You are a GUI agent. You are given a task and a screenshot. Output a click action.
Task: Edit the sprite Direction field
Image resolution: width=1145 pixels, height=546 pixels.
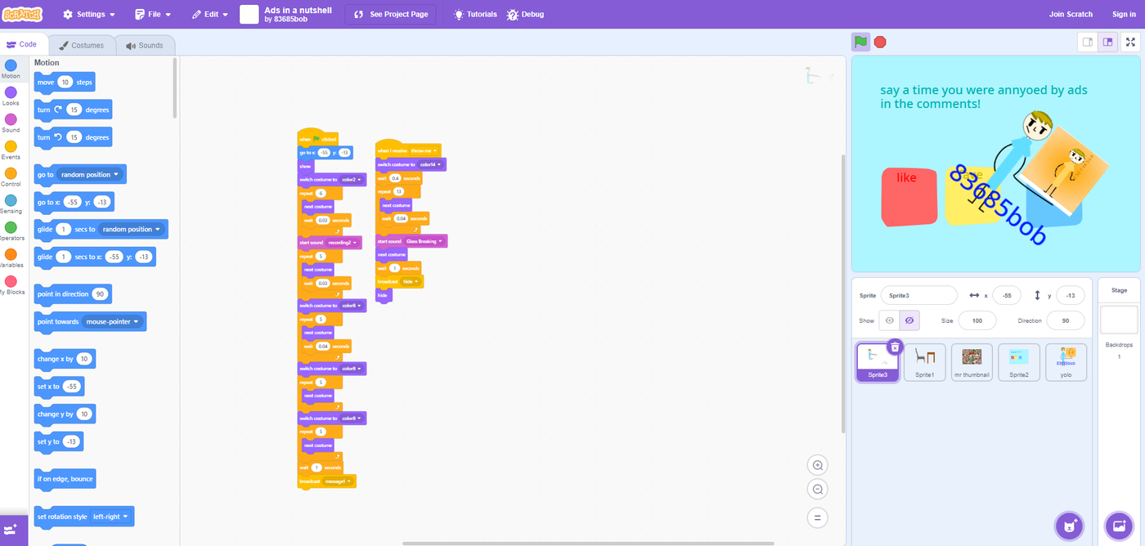click(x=1066, y=320)
